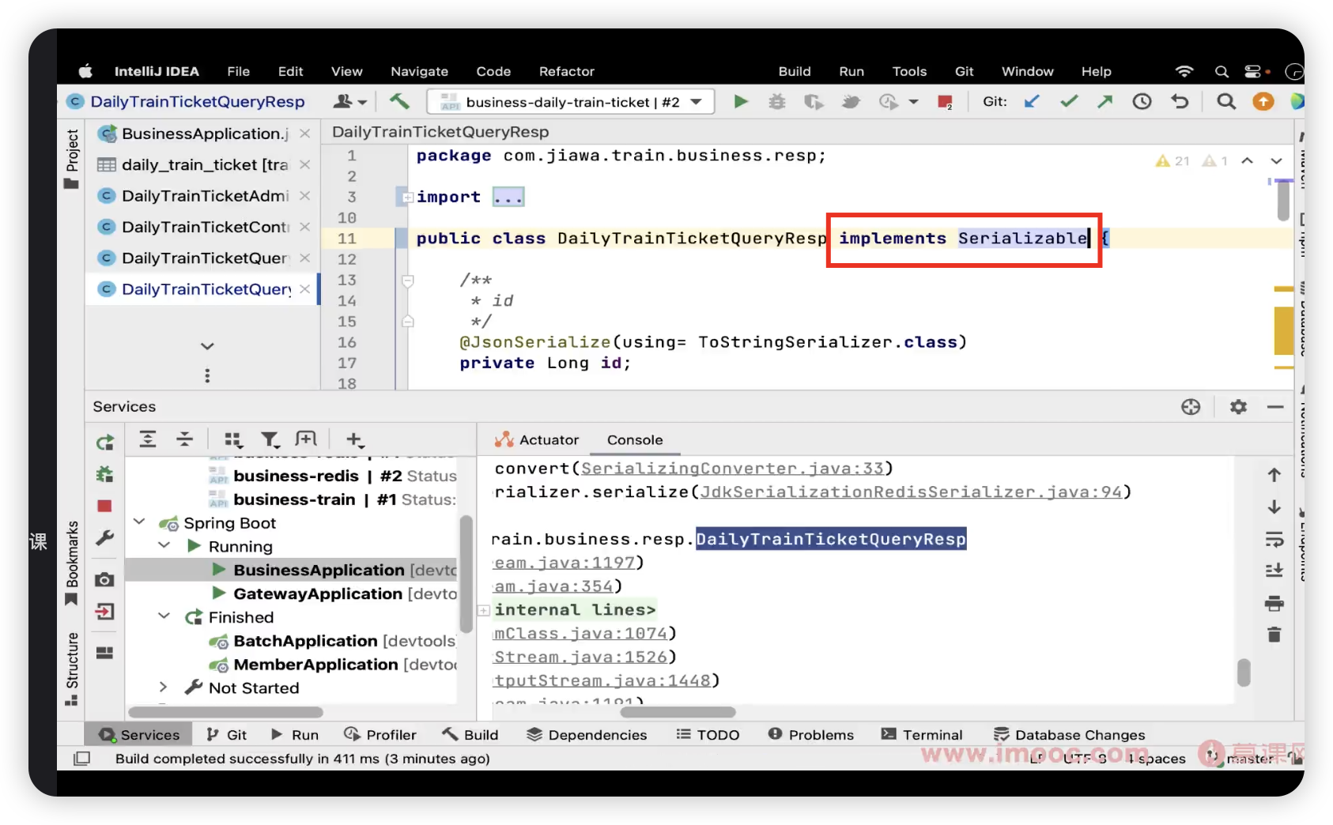Stop the service using red square
The height and width of the screenshot is (825, 1333).
point(105,506)
